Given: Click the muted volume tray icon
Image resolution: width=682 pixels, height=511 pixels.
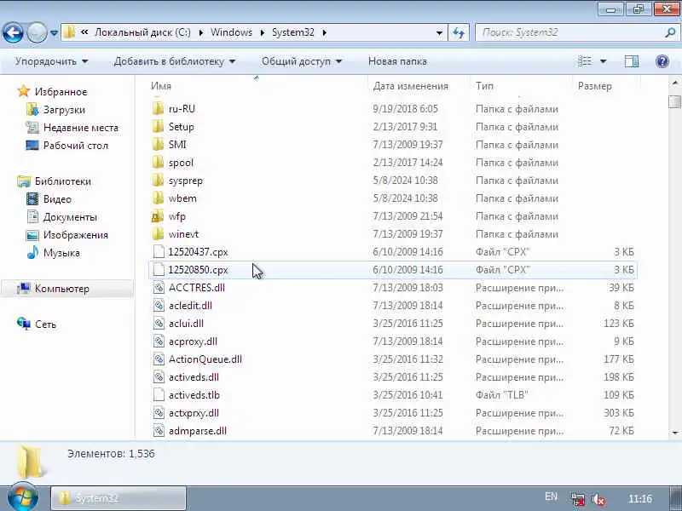Looking at the screenshot, I should tap(599, 500).
